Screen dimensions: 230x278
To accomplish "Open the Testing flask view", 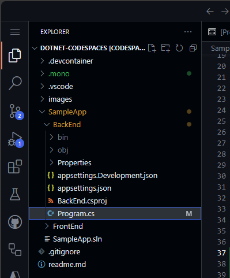I will 15,194.
